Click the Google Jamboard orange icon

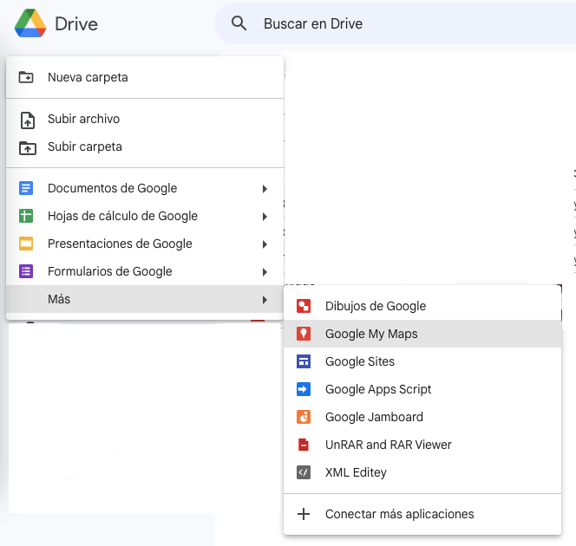point(304,417)
